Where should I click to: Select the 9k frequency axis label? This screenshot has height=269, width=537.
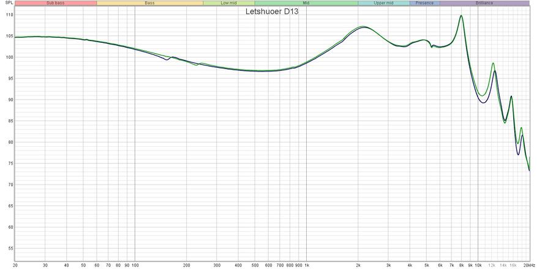pos(470,265)
